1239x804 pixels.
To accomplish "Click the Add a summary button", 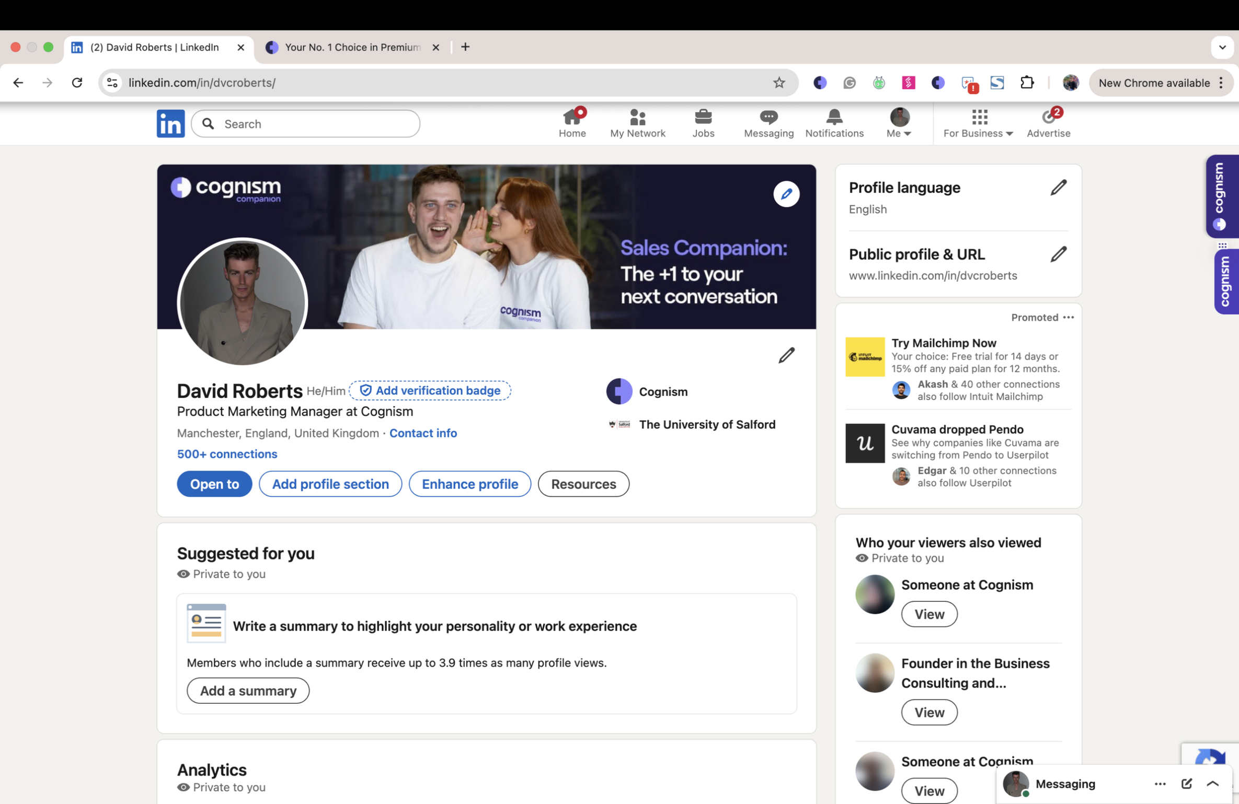I will [x=248, y=691].
